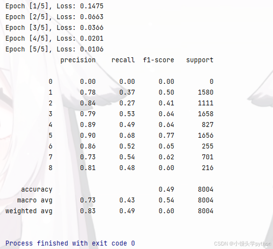Click class 2 recall value 0.27

(x=127, y=103)
